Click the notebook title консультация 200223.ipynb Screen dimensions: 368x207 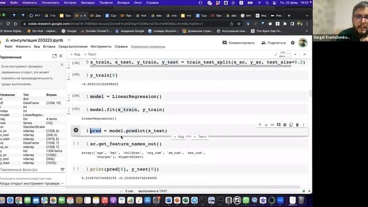tap(37, 40)
